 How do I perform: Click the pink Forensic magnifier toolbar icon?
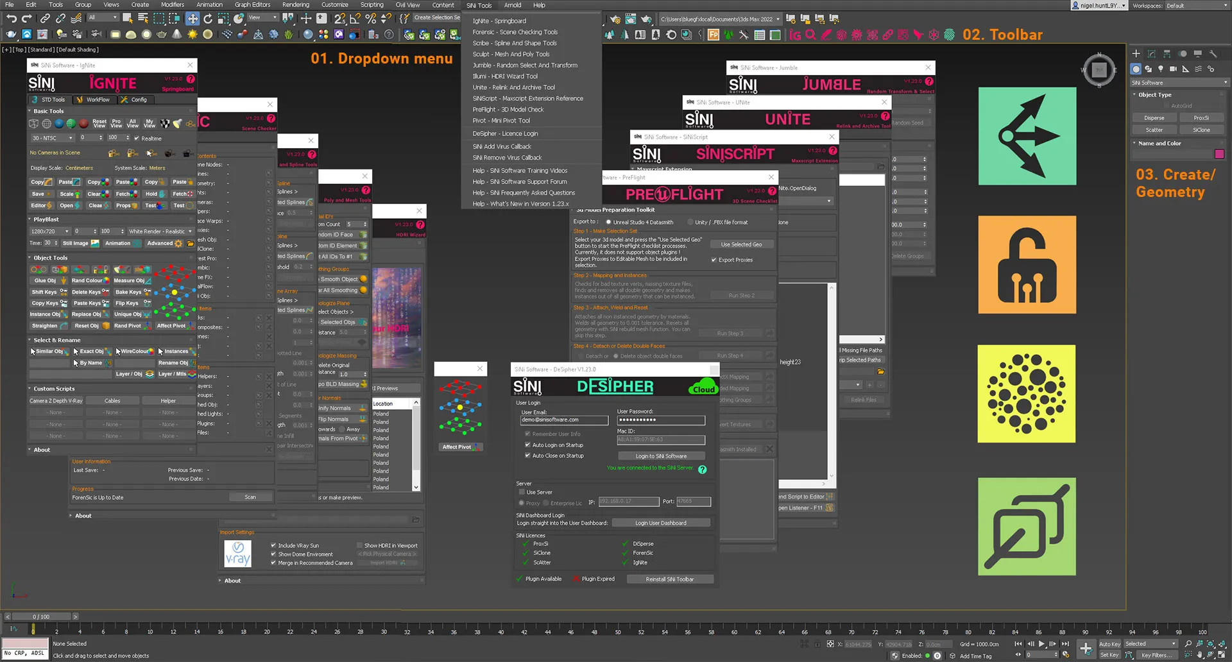811,35
